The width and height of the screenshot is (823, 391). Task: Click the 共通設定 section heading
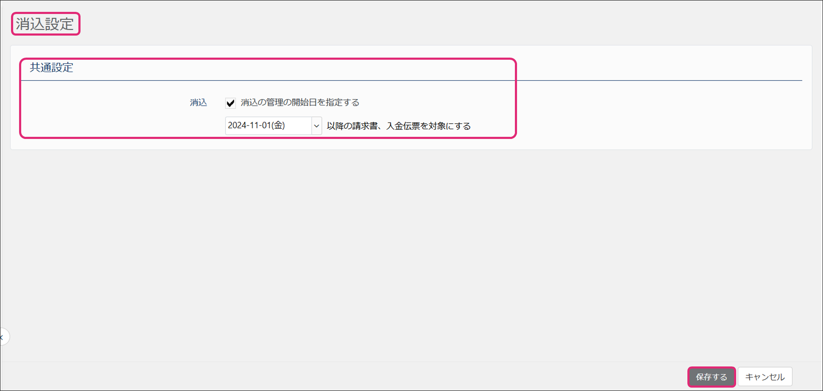click(x=51, y=68)
